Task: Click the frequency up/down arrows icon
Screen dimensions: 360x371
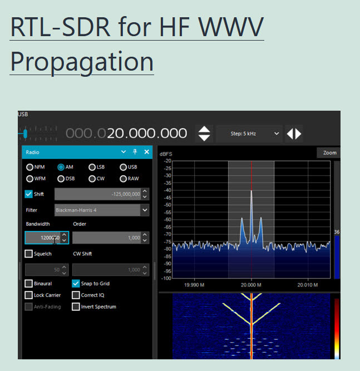Action: 204,133
